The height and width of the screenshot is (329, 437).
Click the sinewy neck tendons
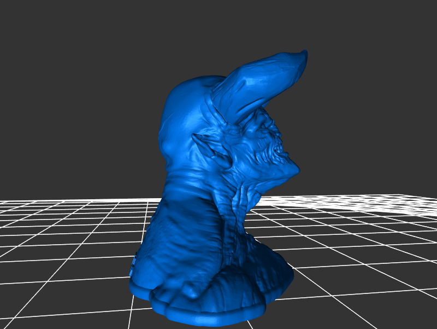[x=238, y=203]
